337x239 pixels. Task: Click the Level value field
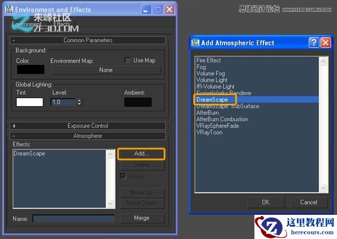click(63, 102)
